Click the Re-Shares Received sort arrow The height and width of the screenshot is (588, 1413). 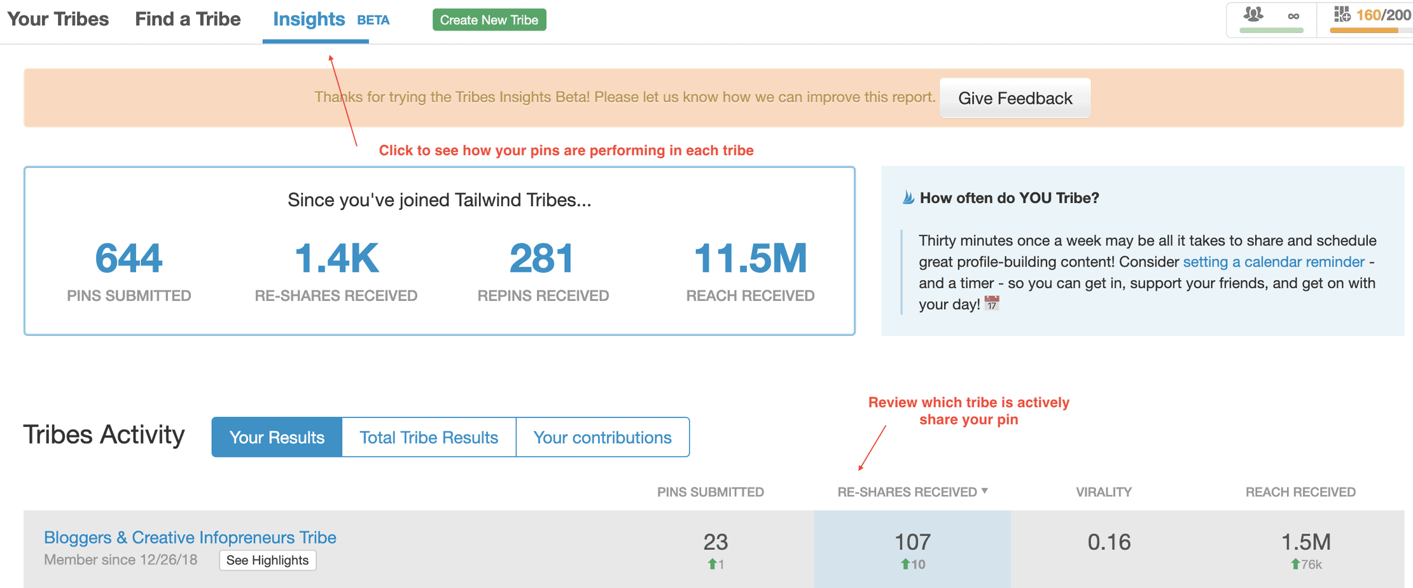(x=985, y=491)
